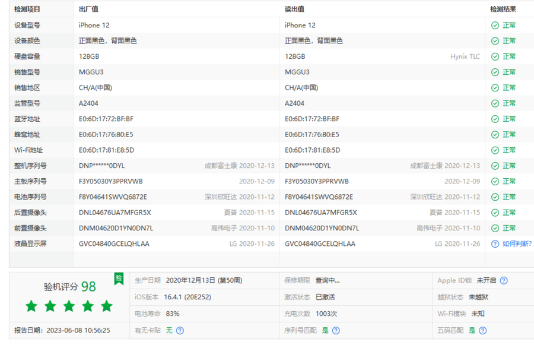This screenshot has height=348, width=534.
Task: Click the fifth green rating star
Action: coord(107,306)
